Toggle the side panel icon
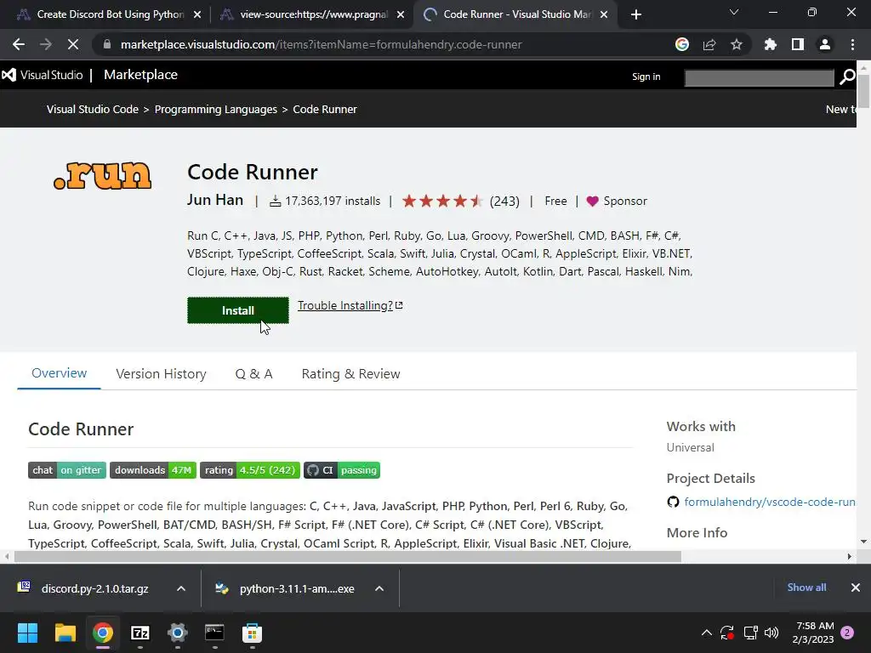Screen dimensions: 871x653 point(798,44)
